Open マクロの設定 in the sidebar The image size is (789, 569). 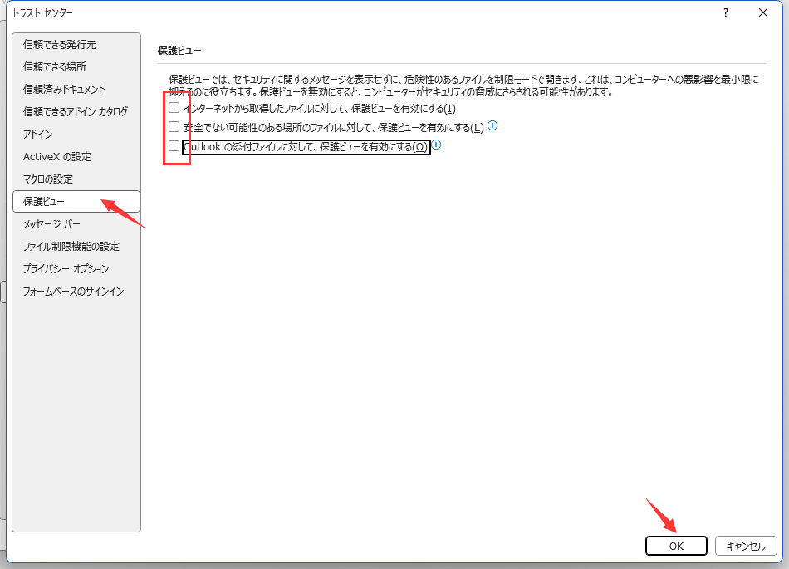click(48, 179)
